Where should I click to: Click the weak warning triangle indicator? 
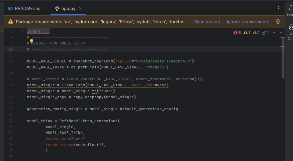[x=256, y=33]
